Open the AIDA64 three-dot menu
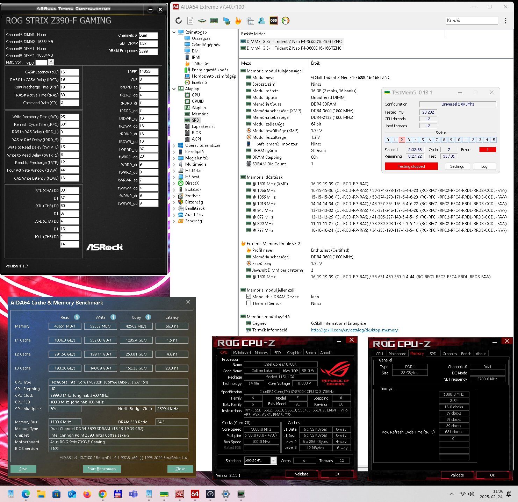Screen dimensions: 518x502 [505, 21]
